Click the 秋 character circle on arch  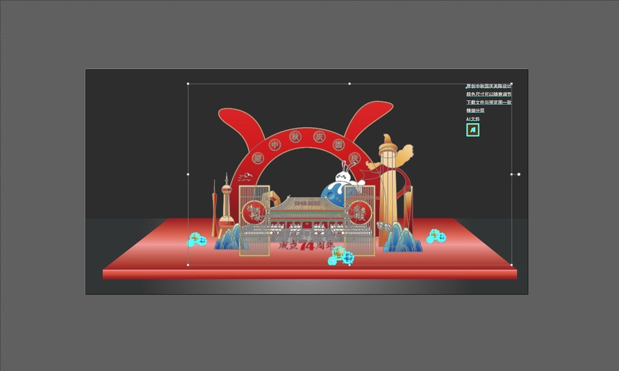pyautogui.click(x=295, y=137)
